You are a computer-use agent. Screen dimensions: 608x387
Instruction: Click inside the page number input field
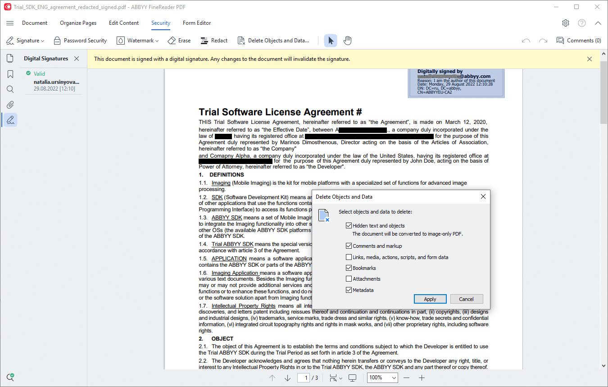coord(304,378)
